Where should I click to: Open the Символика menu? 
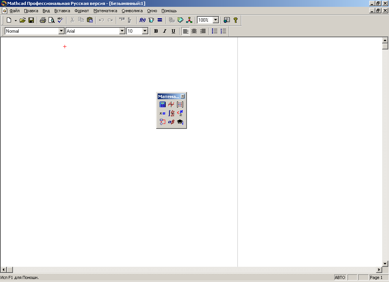132,11
